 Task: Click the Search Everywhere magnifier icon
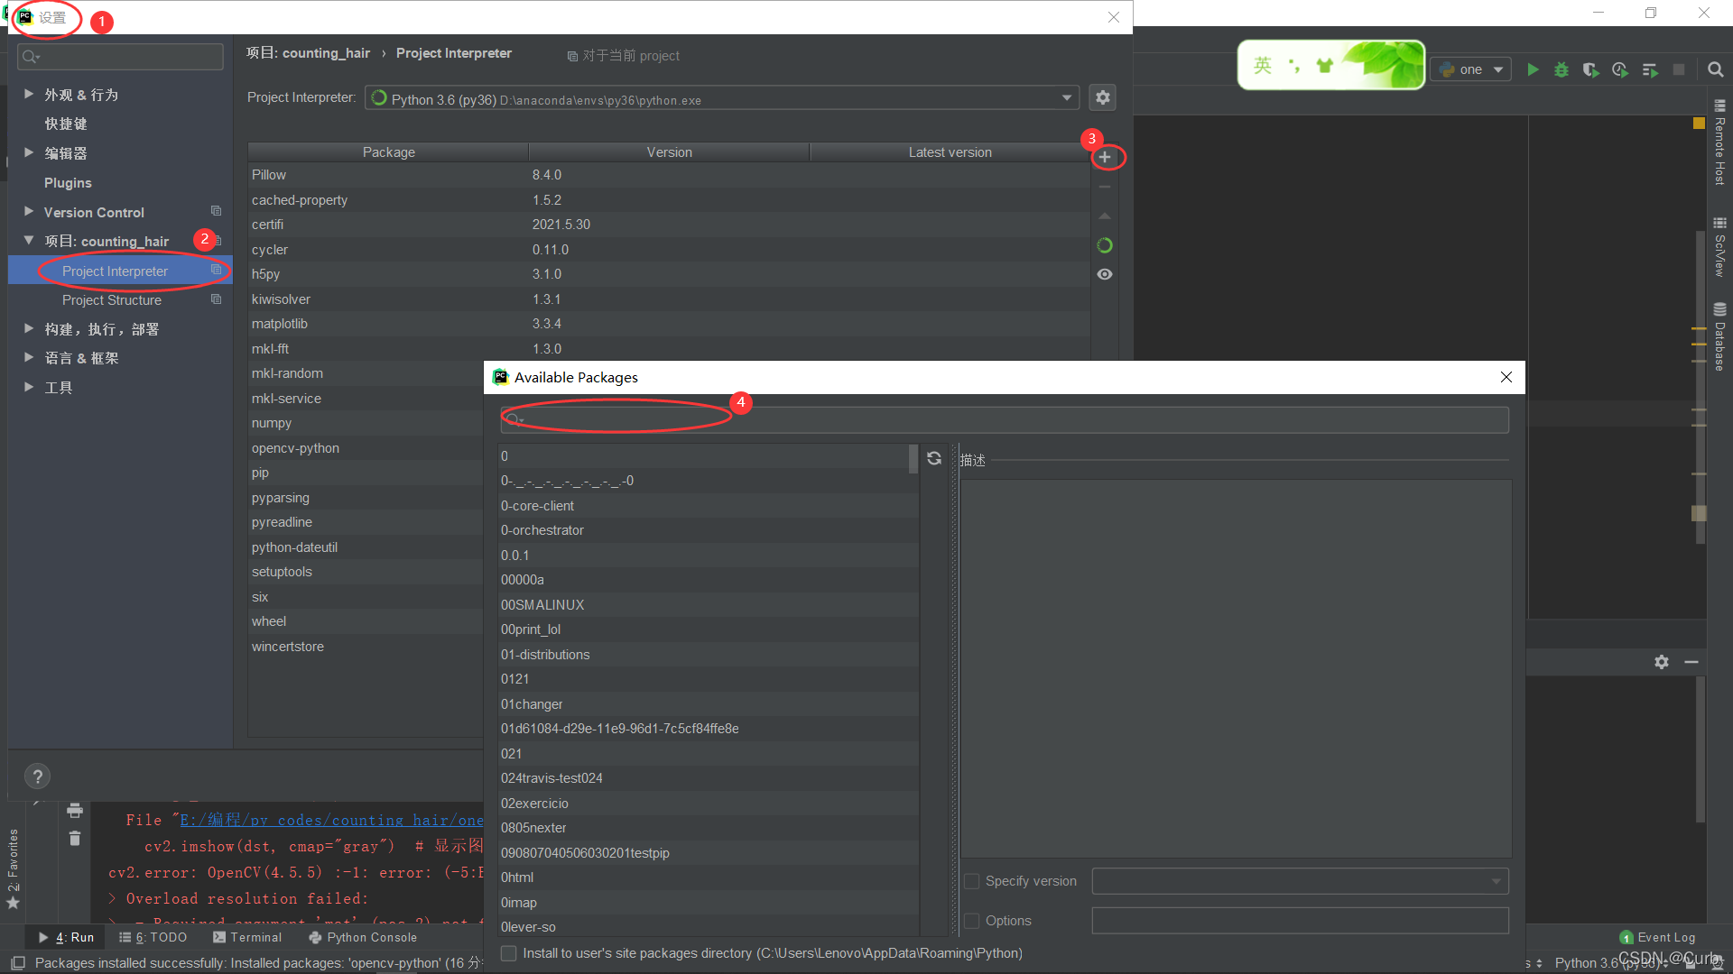click(1715, 69)
